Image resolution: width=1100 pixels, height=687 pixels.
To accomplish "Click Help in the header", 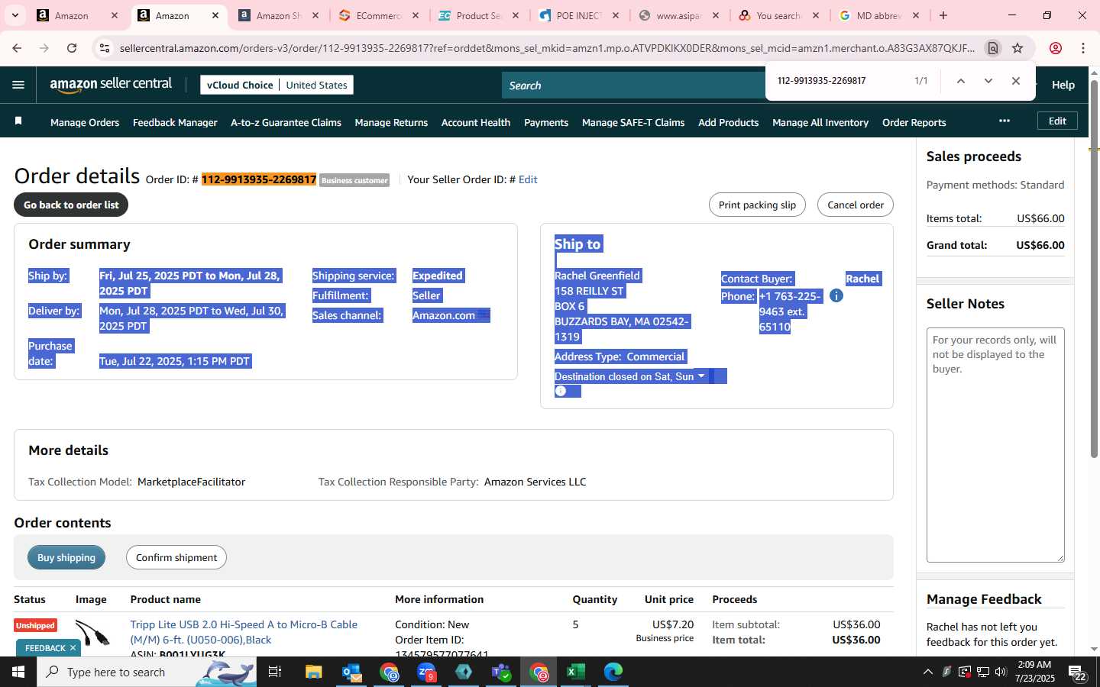I will [x=1063, y=85].
